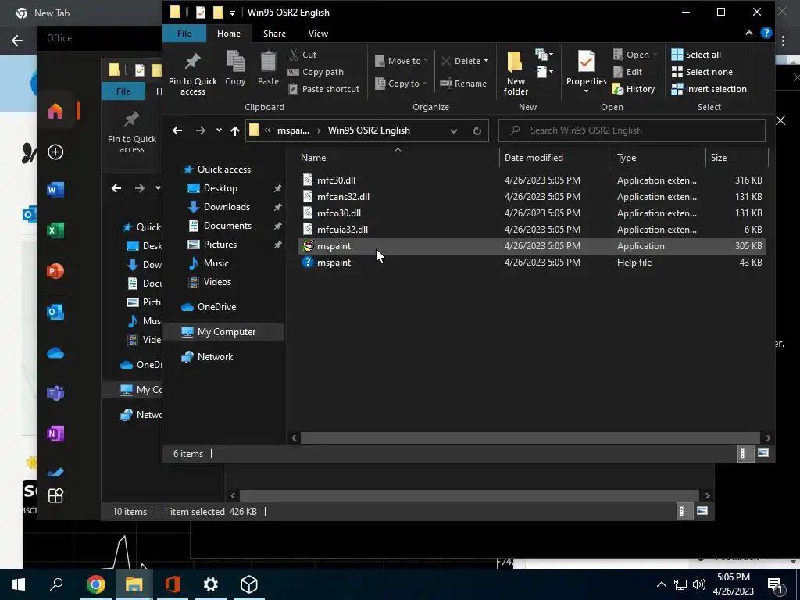800x600 pixels.
Task: Sort by Date modified column header
Action: point(534,158)
